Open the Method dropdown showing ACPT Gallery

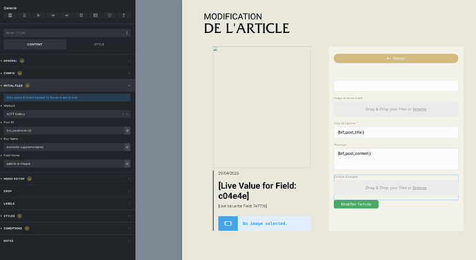[x=67, y=114]
